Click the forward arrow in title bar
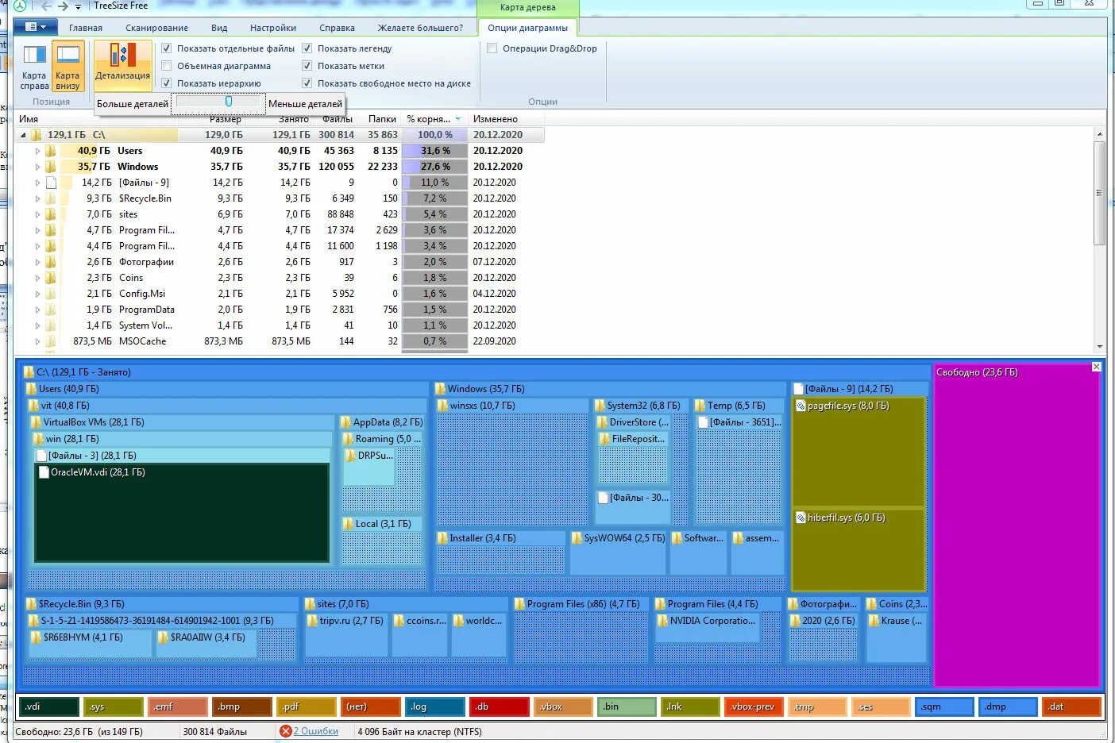Screen dimensions: 1115x743 [x=63, y=6]
